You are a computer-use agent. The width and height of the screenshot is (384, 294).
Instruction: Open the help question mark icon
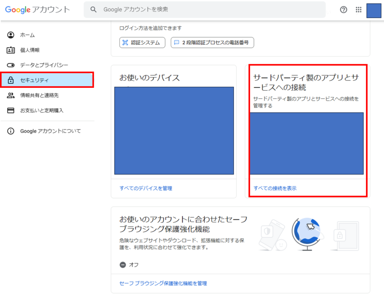(343, 9)
